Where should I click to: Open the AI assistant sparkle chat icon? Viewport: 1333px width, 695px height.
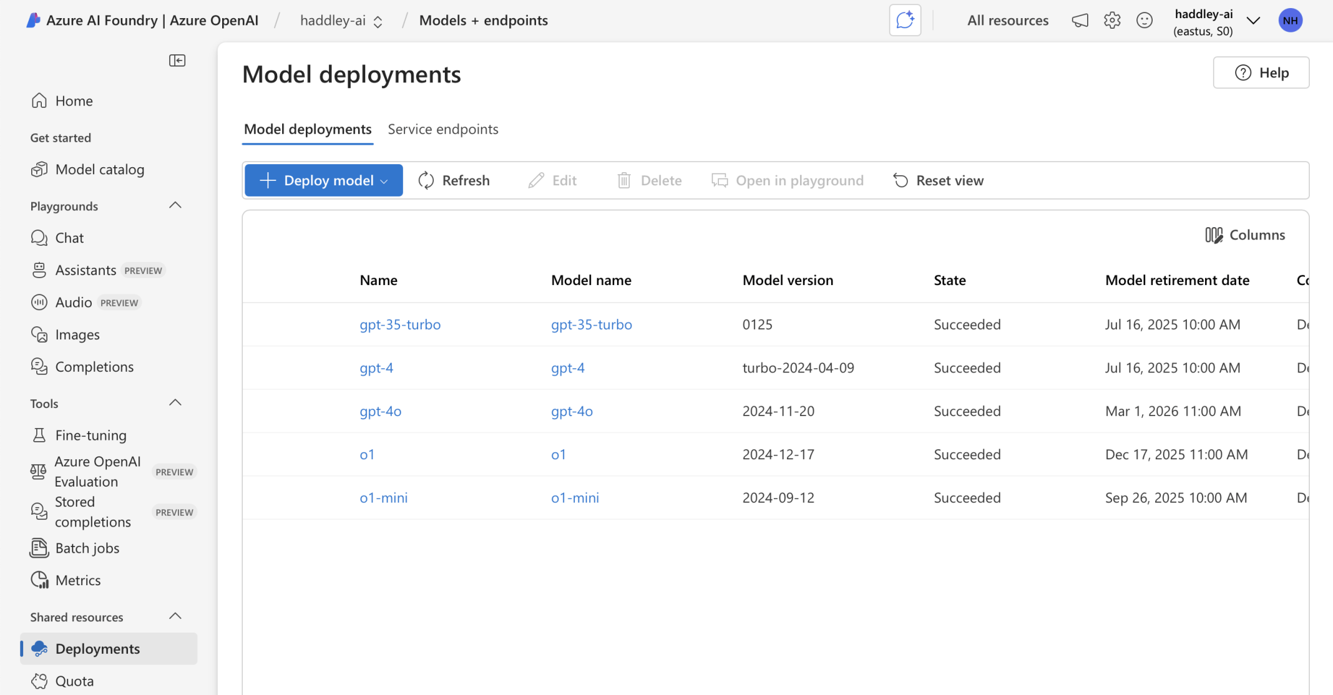[x=905, y=21]
